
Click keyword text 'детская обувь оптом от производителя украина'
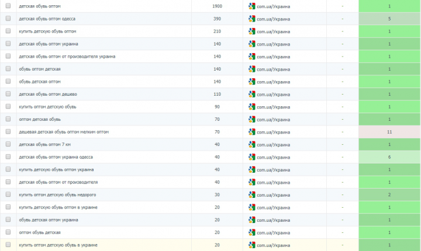[67, 57]
